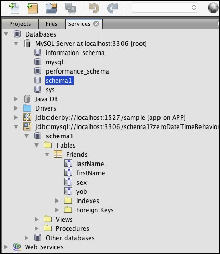The height and width of the screenshot is (254, 220).
Task: Close the Services tab
Action: (x=96, y=24)
